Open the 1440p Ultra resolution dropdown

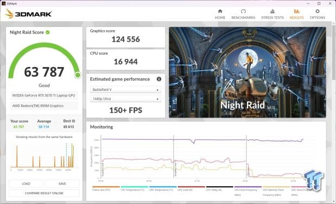(x=126, y=98)
